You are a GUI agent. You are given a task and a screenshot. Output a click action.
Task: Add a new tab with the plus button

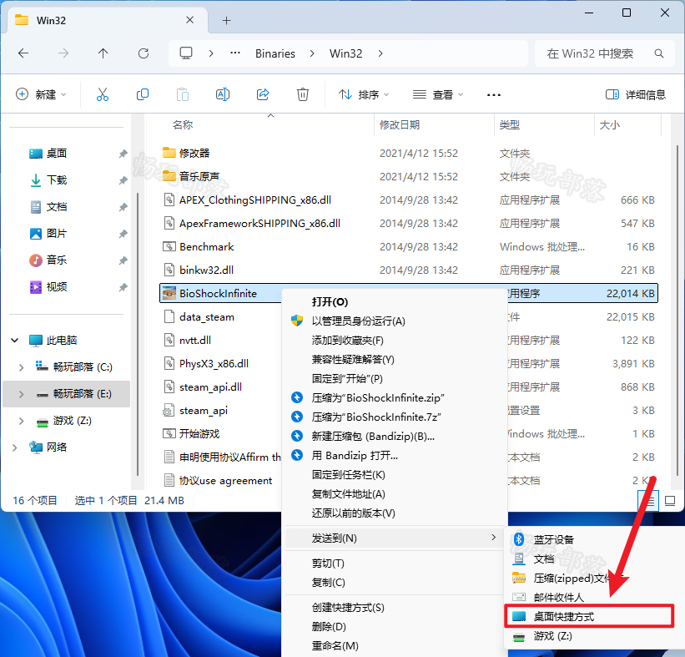click(x=226, y=21)
